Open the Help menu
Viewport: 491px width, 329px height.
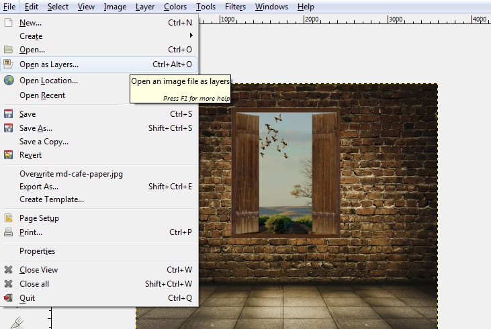pos(306,7)
